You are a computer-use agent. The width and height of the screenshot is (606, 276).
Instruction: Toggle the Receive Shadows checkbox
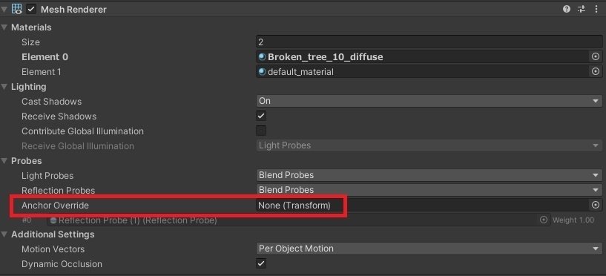[x=261, y=116]
